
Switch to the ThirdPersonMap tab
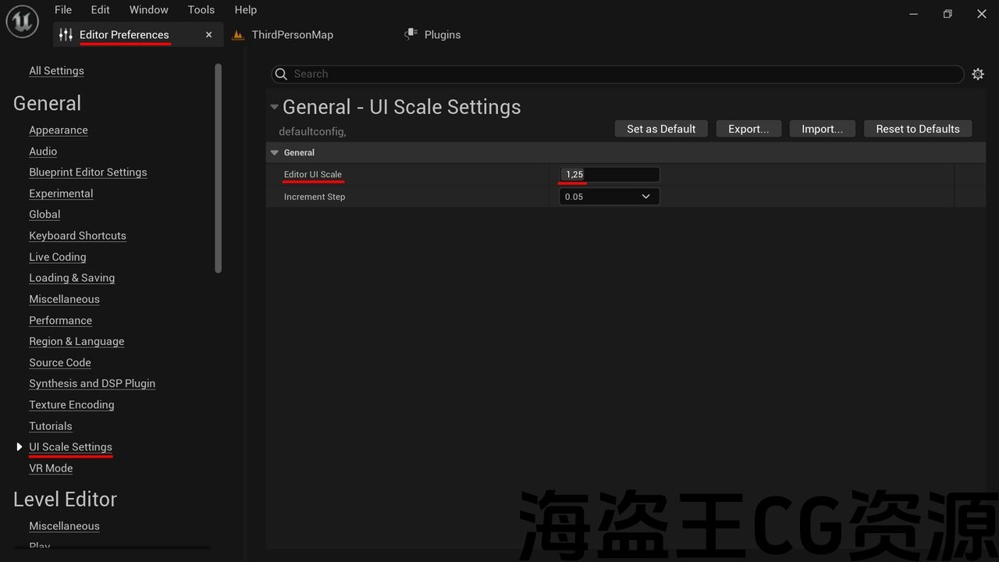point(292,35)
